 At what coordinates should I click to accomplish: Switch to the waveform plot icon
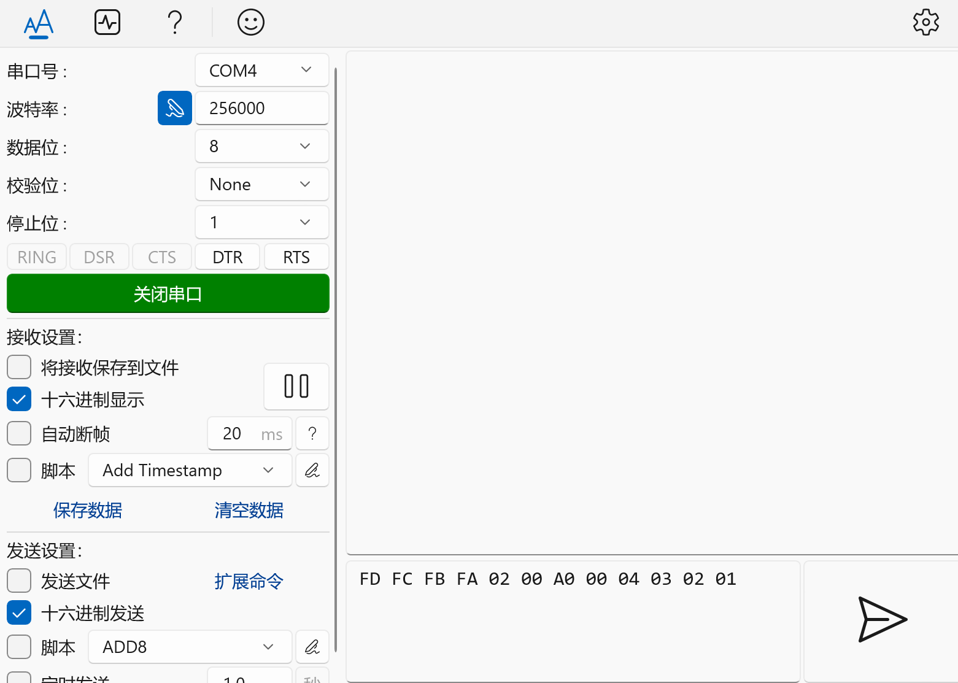coord(107,23)
